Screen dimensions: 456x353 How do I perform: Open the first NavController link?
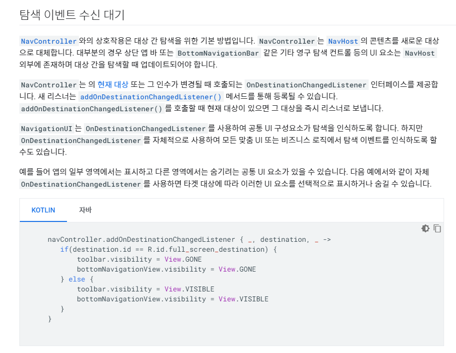[49, 41]
